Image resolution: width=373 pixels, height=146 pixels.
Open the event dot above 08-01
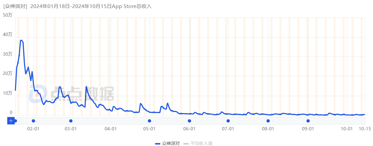tap(268, 121)
